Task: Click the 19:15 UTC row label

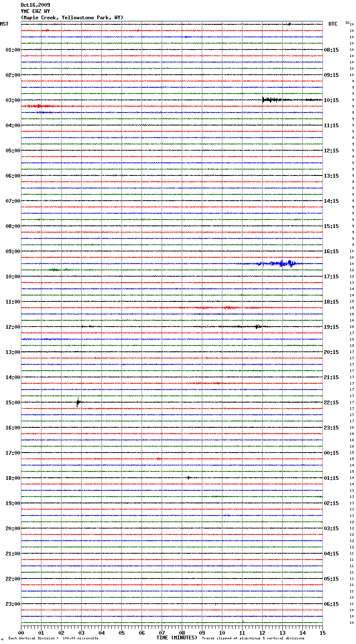Action: [331, 327]
